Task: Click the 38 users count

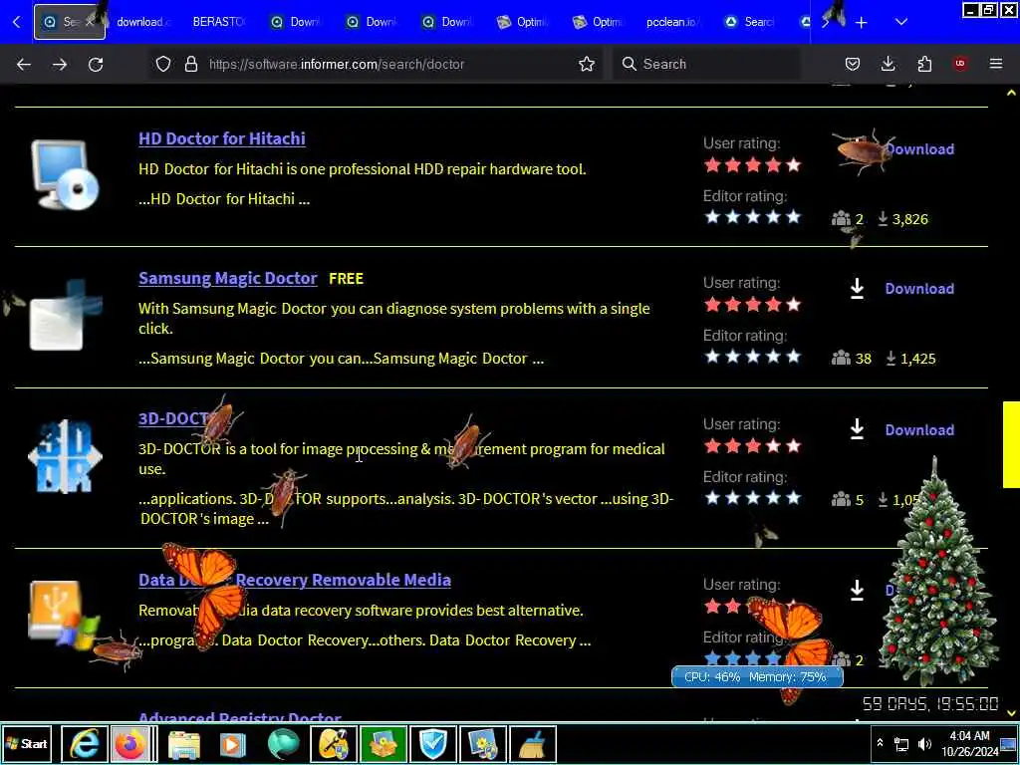Action: [864, 359]
